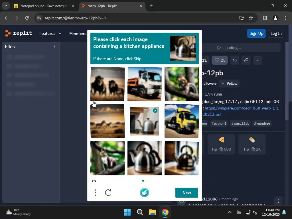Open Windows Start menu

[127, 212]
